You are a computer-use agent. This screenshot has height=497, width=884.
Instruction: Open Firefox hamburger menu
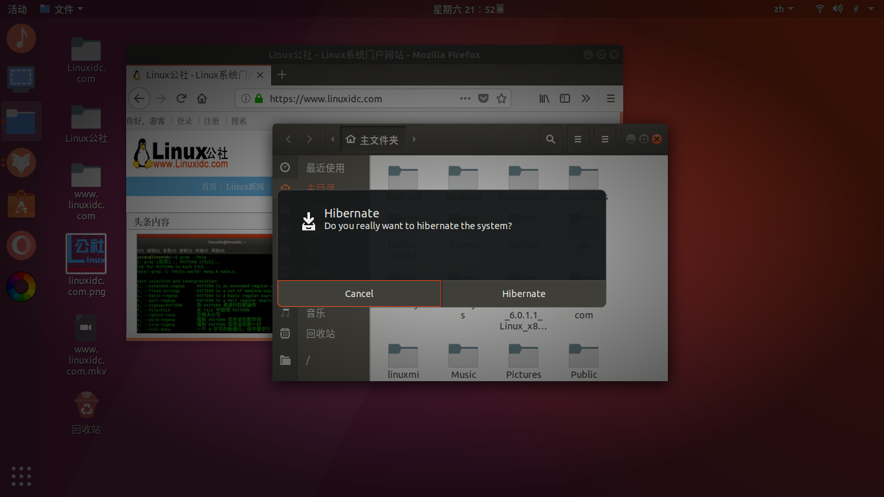[x=611, y=99]
